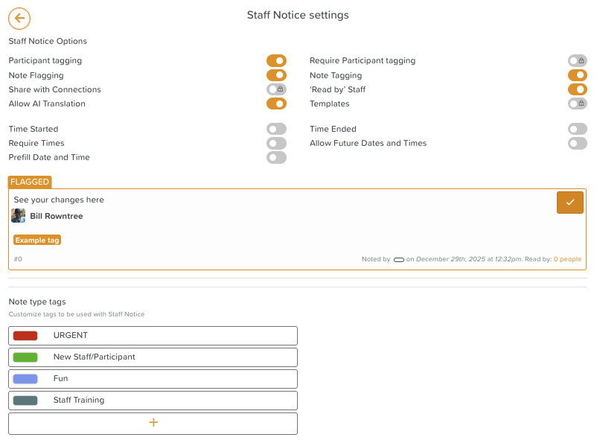Click the locked Require Participant tagging toggle
Screen dimensions: 597x443
click(x=577, y=61)
